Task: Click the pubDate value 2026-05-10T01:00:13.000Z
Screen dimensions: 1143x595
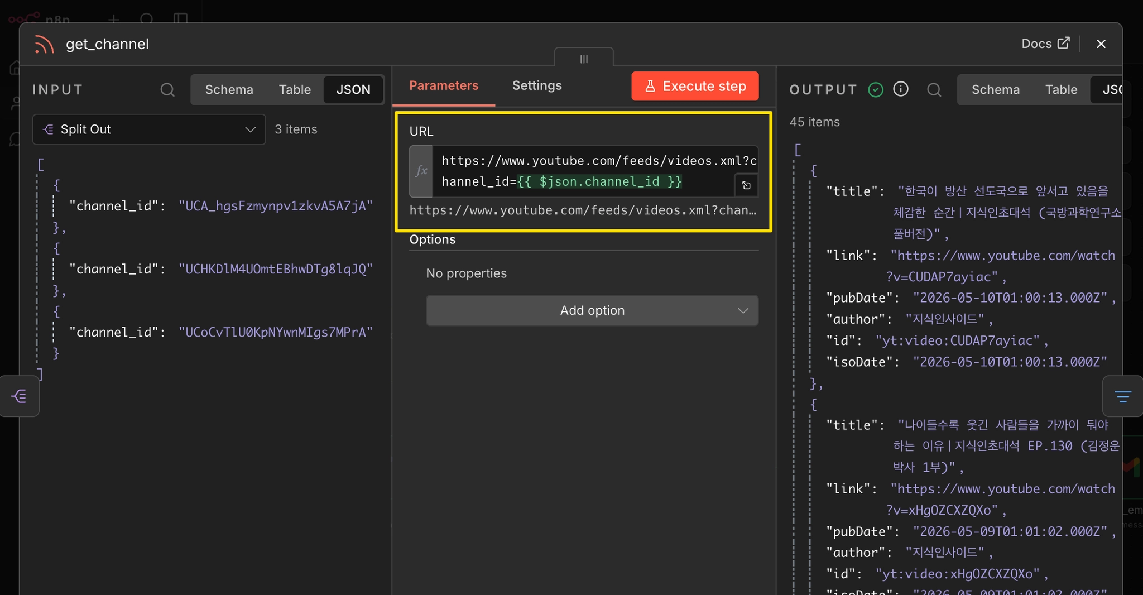Action: (1010, 298)
